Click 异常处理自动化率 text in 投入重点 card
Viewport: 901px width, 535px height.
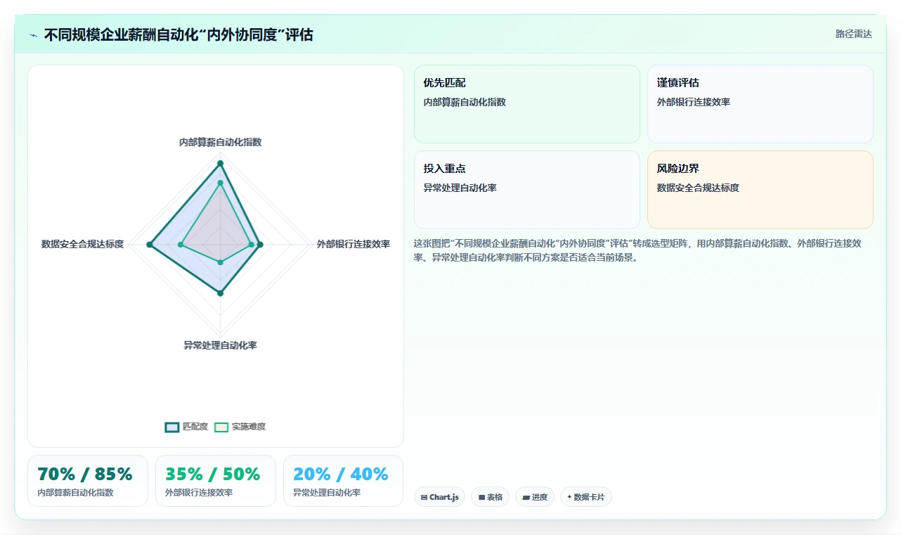pos(460,188)
